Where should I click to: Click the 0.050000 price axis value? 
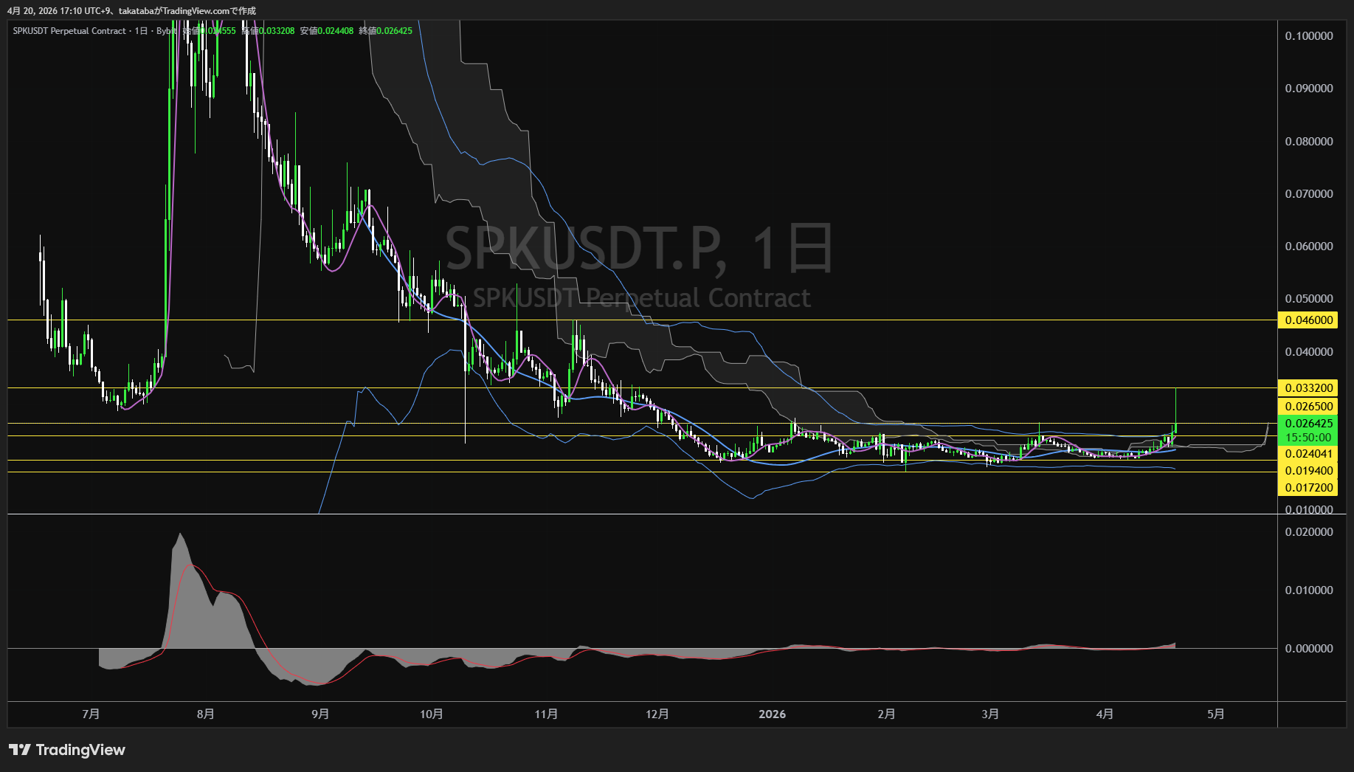[x=1309, y=299]
